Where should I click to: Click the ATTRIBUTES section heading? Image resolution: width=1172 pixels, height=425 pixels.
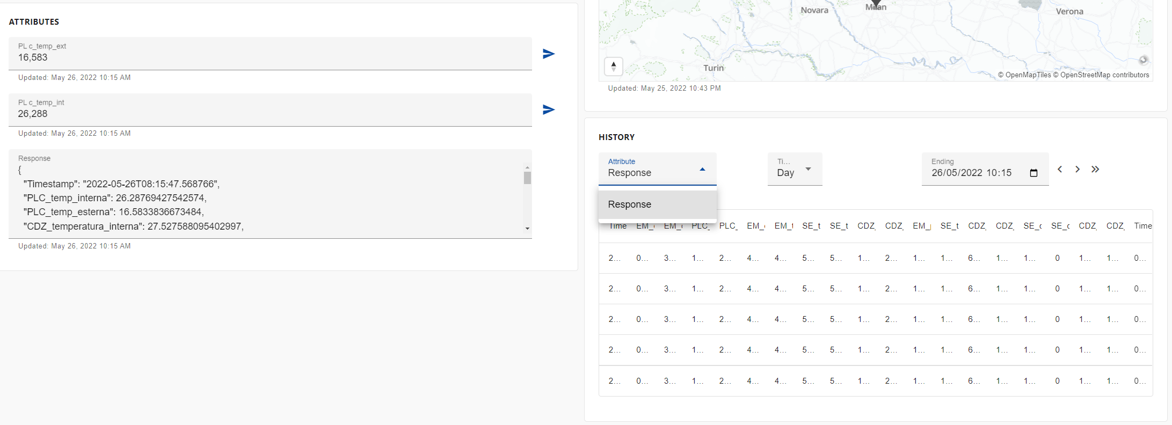pyautogui.click(x=34, y=22)
